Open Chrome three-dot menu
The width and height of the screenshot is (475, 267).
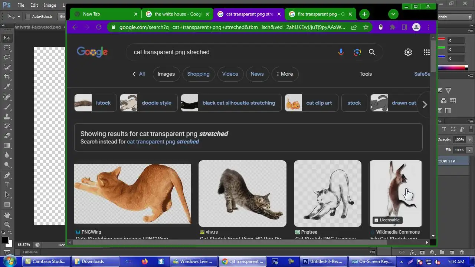(x=428, y=27)
